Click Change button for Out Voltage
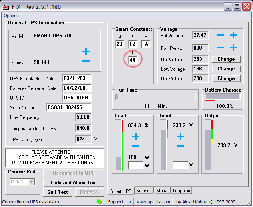 click(226, 78)
